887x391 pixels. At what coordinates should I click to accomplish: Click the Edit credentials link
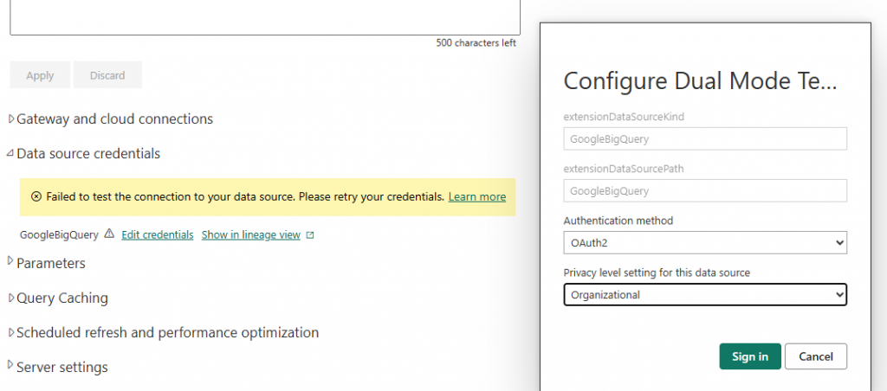tap(157, 234)
